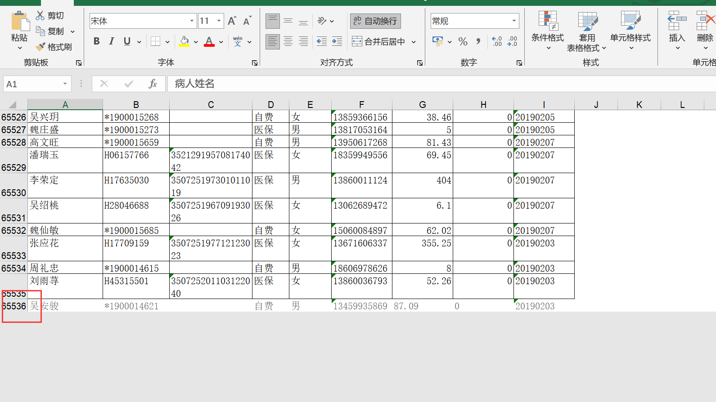Open Cell Styles (单元格样式)
This screenshot has width=716, height=402.
click(x=630, y=31)
